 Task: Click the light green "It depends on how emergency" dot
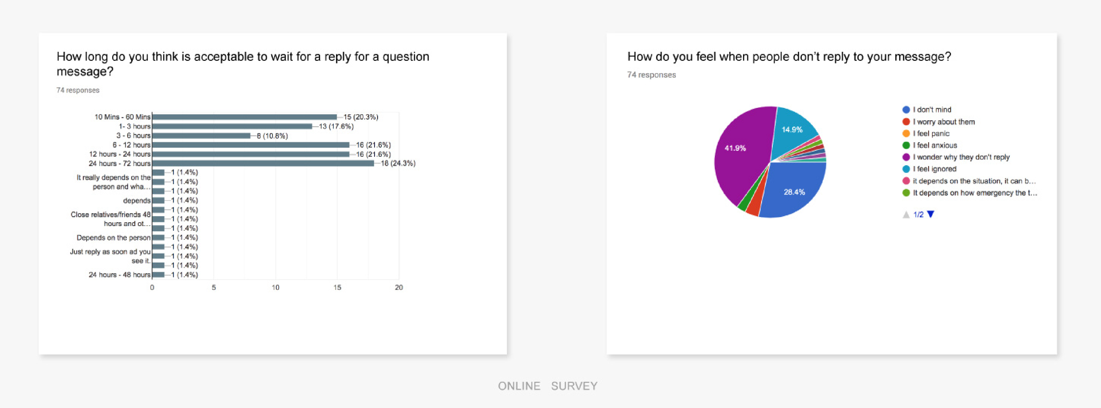point(906,193)
